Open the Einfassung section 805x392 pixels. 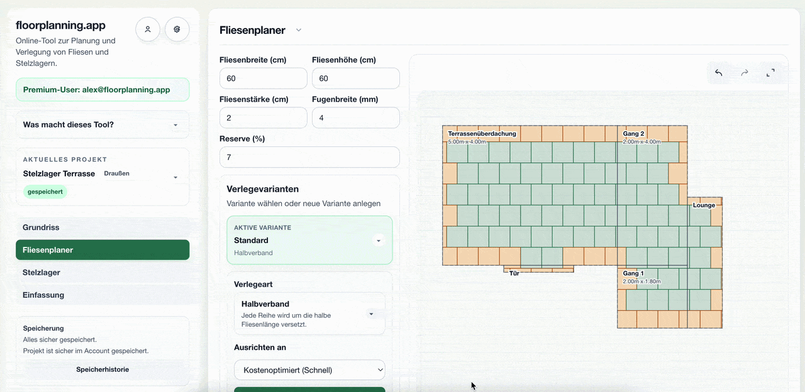pyautogui.click(x=103, y=295)
